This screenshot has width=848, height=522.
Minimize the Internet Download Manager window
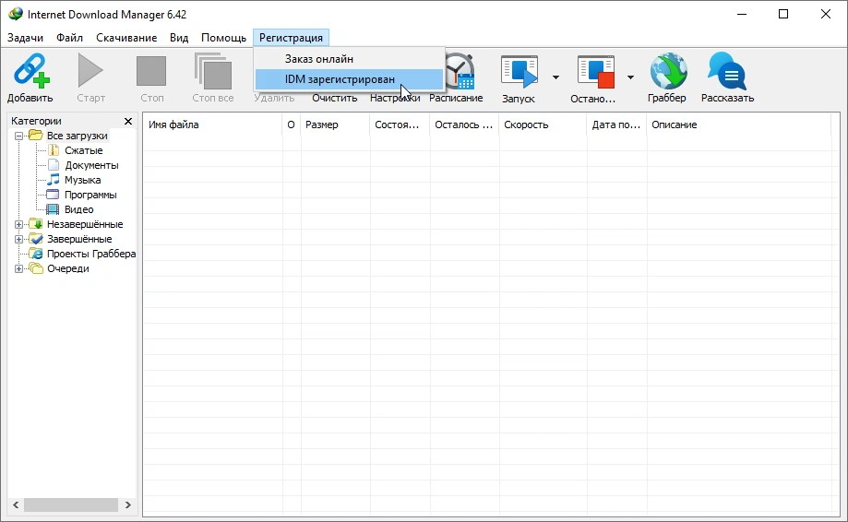pos(742,14)
